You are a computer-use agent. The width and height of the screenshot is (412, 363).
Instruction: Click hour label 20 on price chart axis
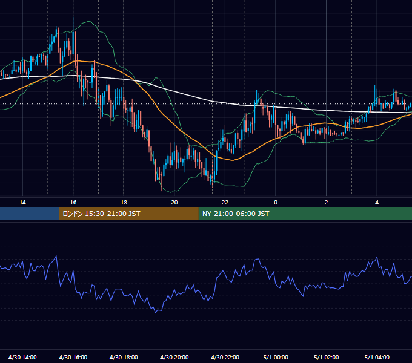point(174,203)
